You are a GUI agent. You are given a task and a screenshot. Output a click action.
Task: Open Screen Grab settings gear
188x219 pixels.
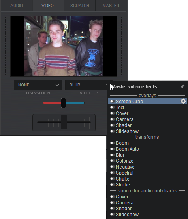click(x=183, y=101)
